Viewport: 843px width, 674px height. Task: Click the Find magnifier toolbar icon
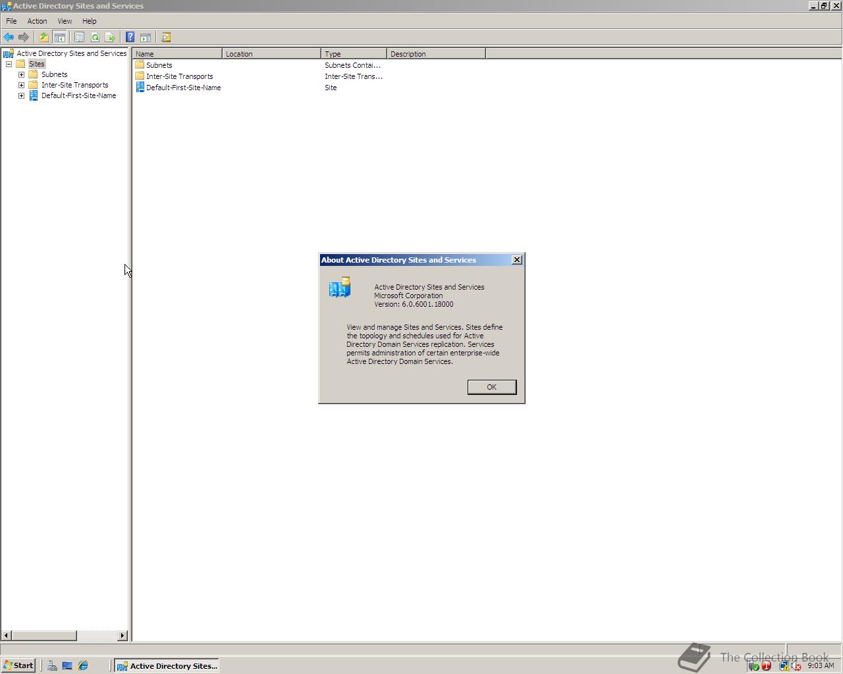click(x=166, y=38)
